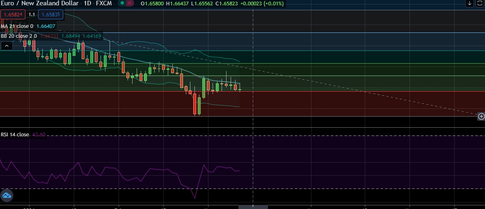Viewport: 485px width, 209px height.
Task: Click the TradingView cloud logo icon
Action: [x=7, y=196]
